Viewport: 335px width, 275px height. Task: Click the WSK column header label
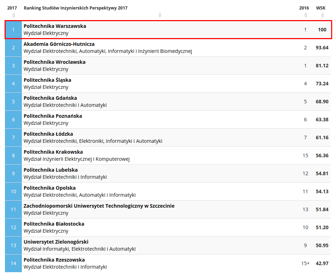click(321, 8)
